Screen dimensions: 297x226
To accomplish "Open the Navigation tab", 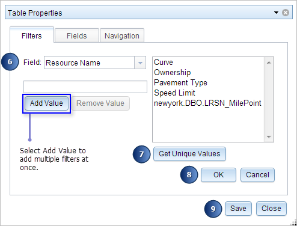I will point(122,35).
